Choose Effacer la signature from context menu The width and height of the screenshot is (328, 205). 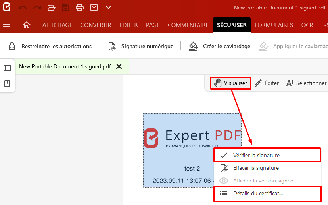[268, 168]
